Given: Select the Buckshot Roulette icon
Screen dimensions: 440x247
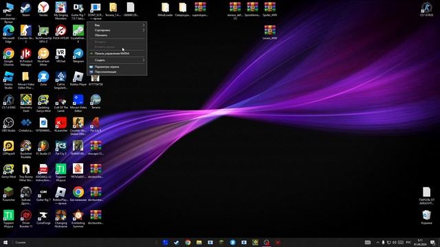Looking at the screenshot, I should [x=26, y=150].
